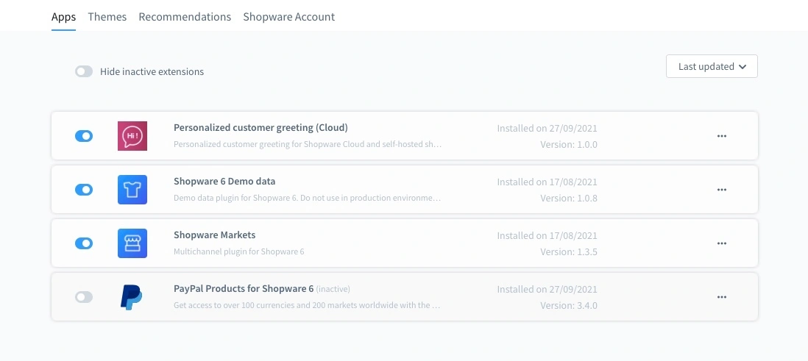This screenshot has width=808, height=361.
Task: Open the Last updated sorting dropdown
Action: (712, 66)
